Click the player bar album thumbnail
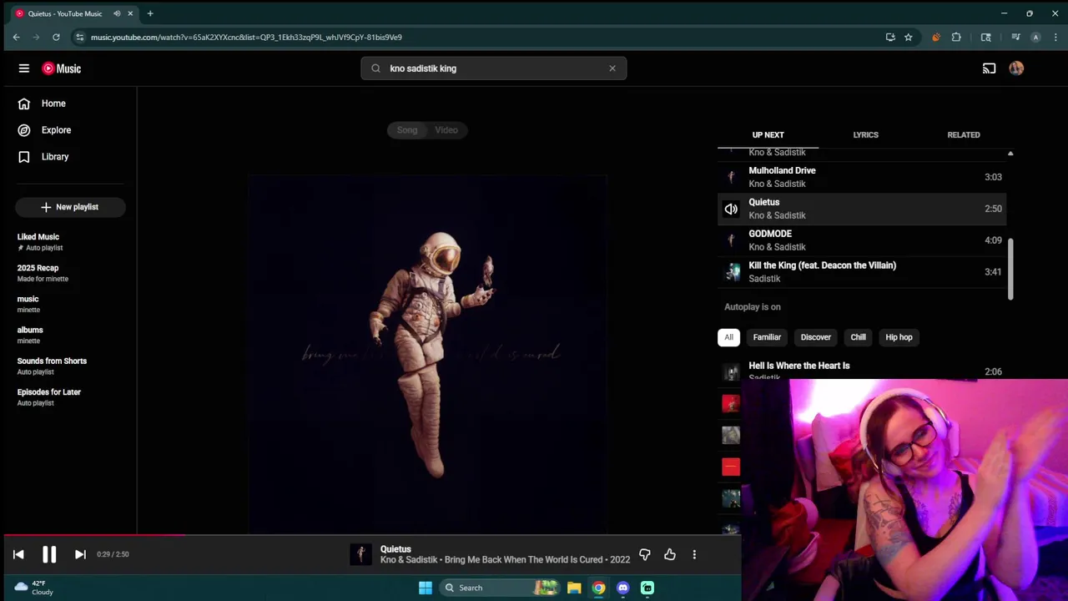1068x601 pixels. click(x=360, y=554)
